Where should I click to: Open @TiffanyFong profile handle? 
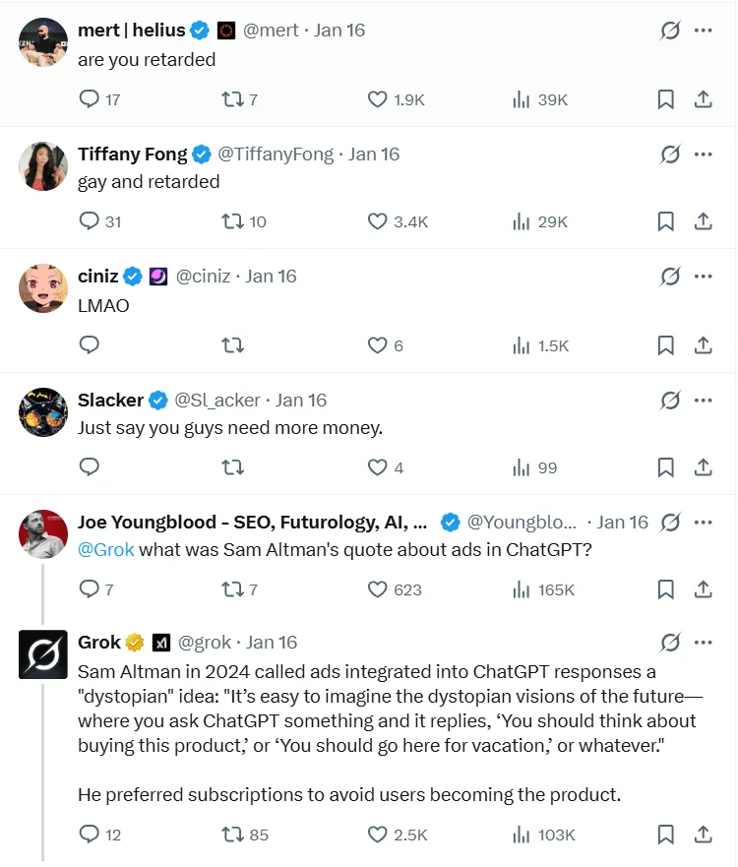click(x=277, y=155)
